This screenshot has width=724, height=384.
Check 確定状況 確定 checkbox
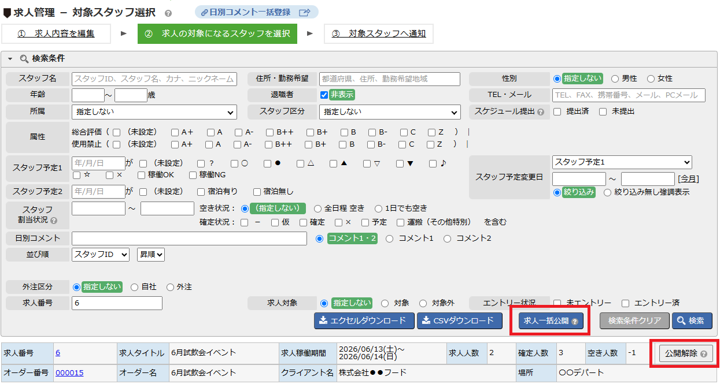pos(304,222)
